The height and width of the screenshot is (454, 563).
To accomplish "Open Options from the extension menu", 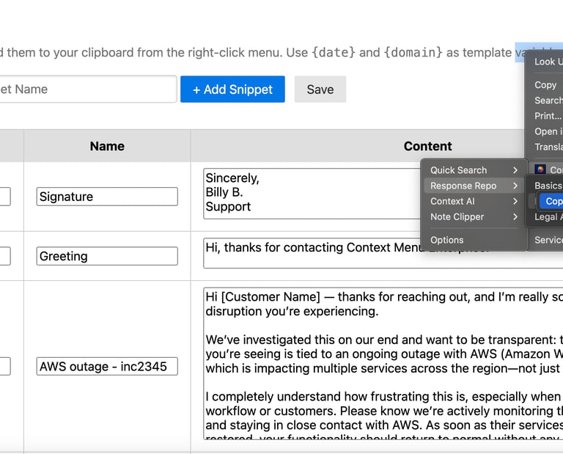I will click(x=447, y=240).
